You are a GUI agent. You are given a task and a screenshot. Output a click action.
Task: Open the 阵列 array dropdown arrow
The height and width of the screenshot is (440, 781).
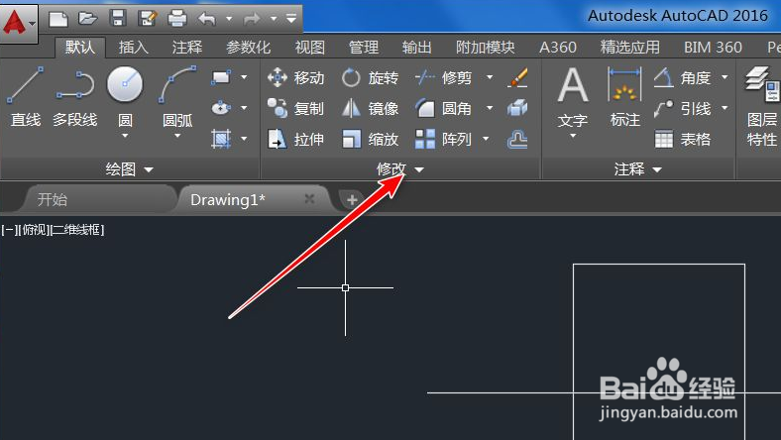pos(486,139)
